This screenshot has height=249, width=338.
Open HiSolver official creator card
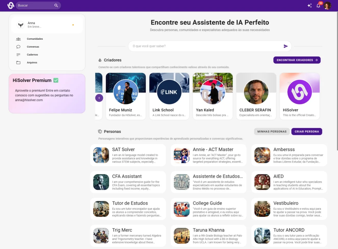tap(300, 96)
